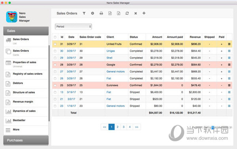Add a new sales order with plus icon
This screenshot has height=149, width=237.
point(144,13)
